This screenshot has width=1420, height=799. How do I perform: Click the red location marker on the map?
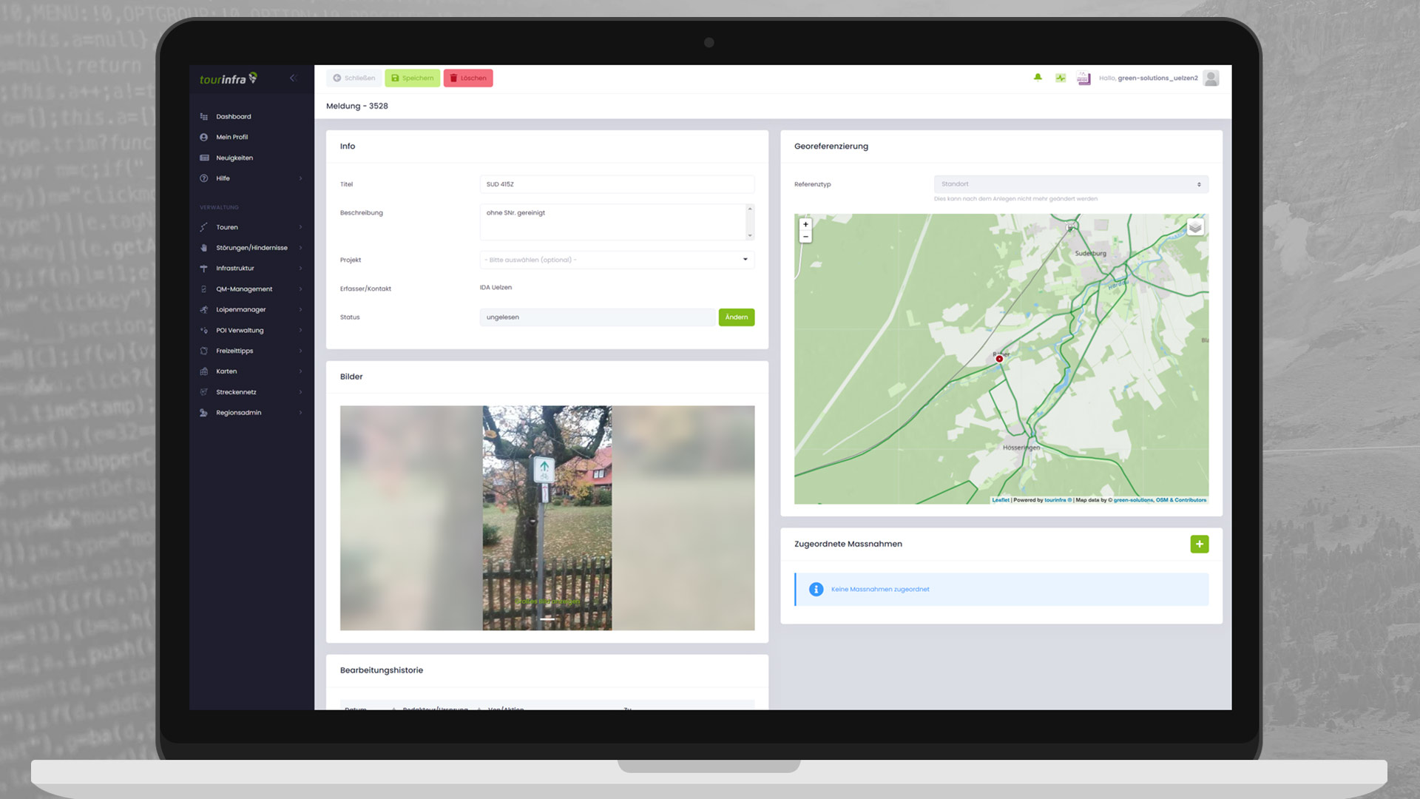pyautogui.click(x=999, y=359)
